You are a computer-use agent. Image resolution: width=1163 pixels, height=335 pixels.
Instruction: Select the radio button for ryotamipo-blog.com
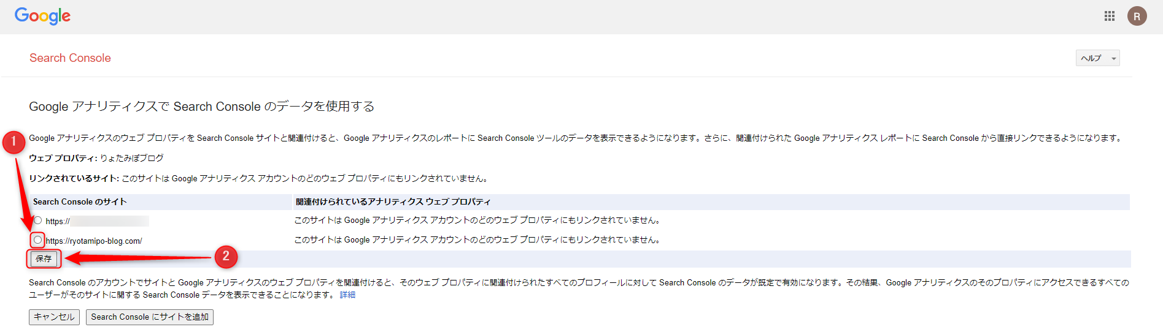tap(38, 240)
